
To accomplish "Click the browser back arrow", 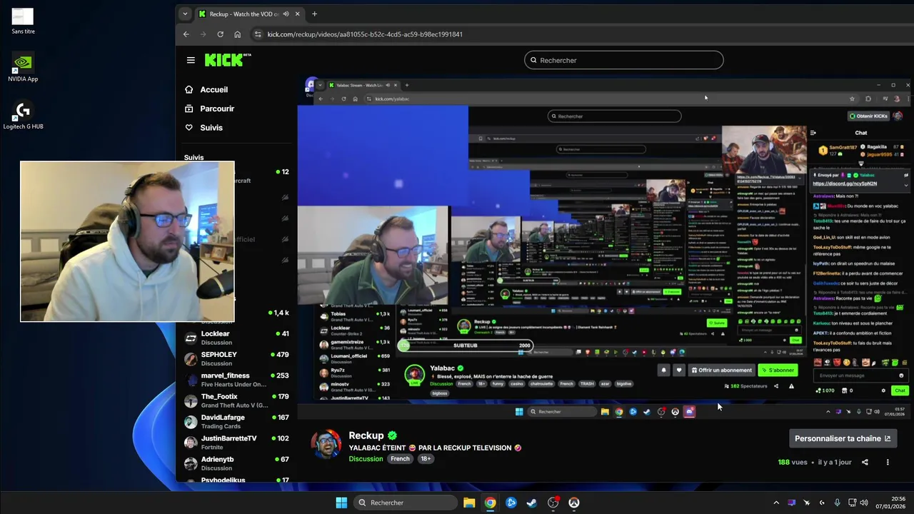I will coord(186,34).
